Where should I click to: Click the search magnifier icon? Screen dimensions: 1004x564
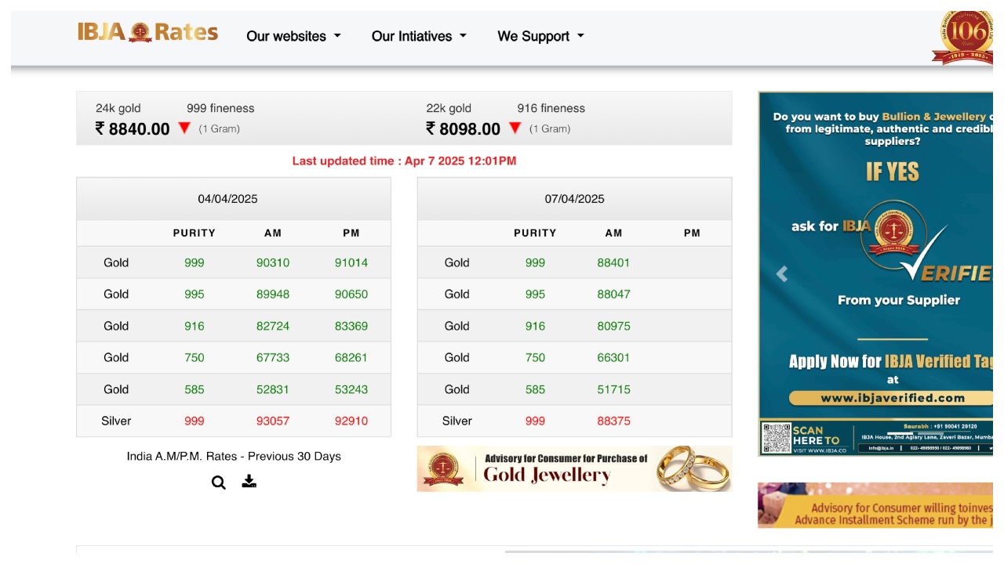219,483
